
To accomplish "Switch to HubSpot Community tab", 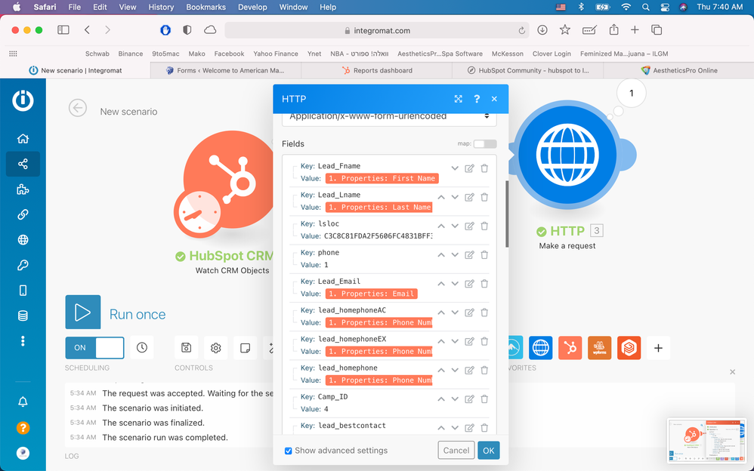I will click(x=527, y=70).
